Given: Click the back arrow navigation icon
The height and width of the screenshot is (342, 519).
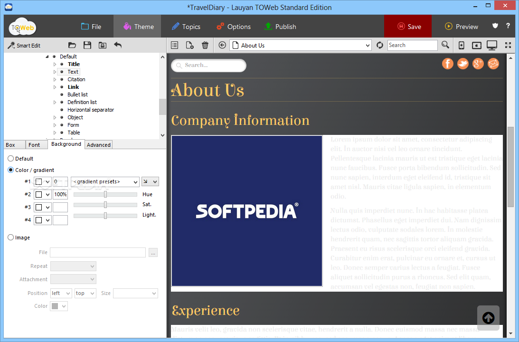Looking at the screenshot, I should coord(222,45).
